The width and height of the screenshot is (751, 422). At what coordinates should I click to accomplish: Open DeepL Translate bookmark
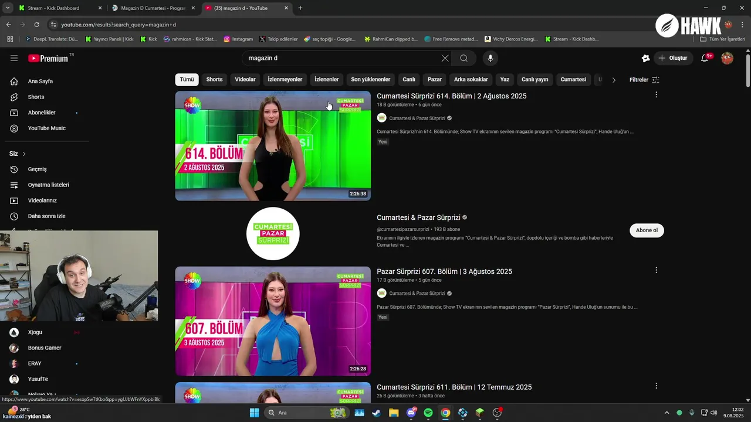[x=51, y=39]
